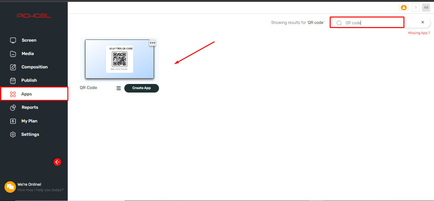434x201 pixels.
Task: Click the search magnifier icon
Action: click(x=339, y=23)
